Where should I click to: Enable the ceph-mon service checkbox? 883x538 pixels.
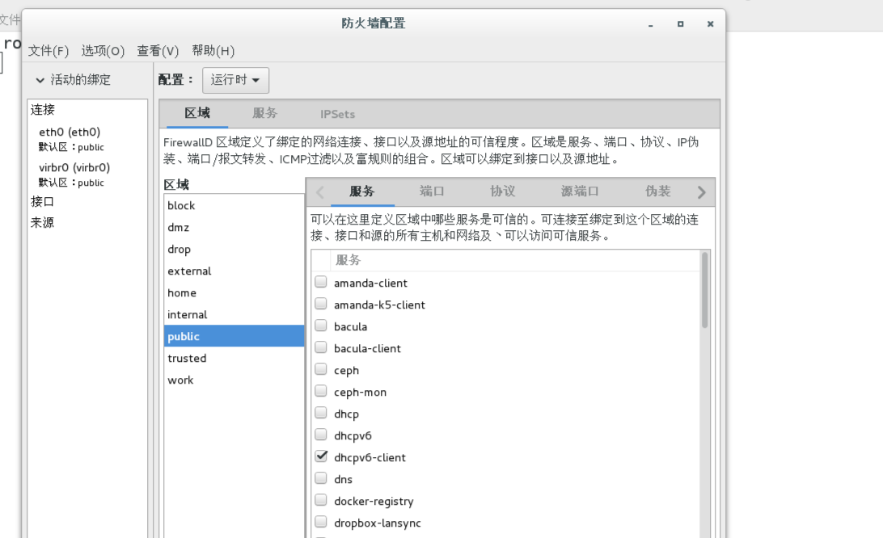[x=321, y=390]
